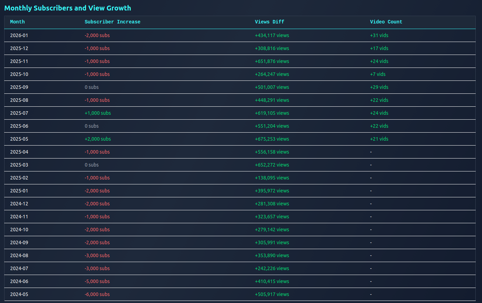Select the +264,247 views value
The height and width of the screenshot is (303, 482).
coord(272,74)
